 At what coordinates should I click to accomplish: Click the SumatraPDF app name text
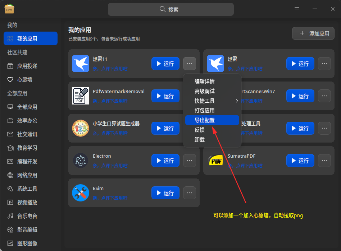[x=241, y=156]
